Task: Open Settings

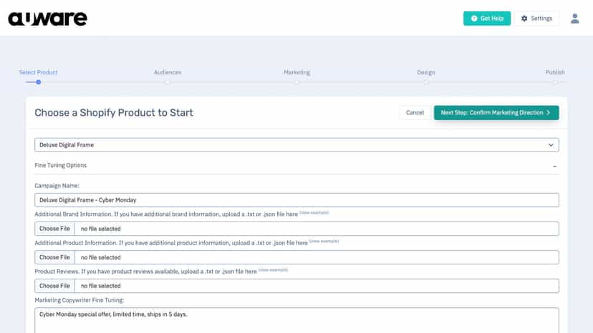Action: click(x=536, y=19)
